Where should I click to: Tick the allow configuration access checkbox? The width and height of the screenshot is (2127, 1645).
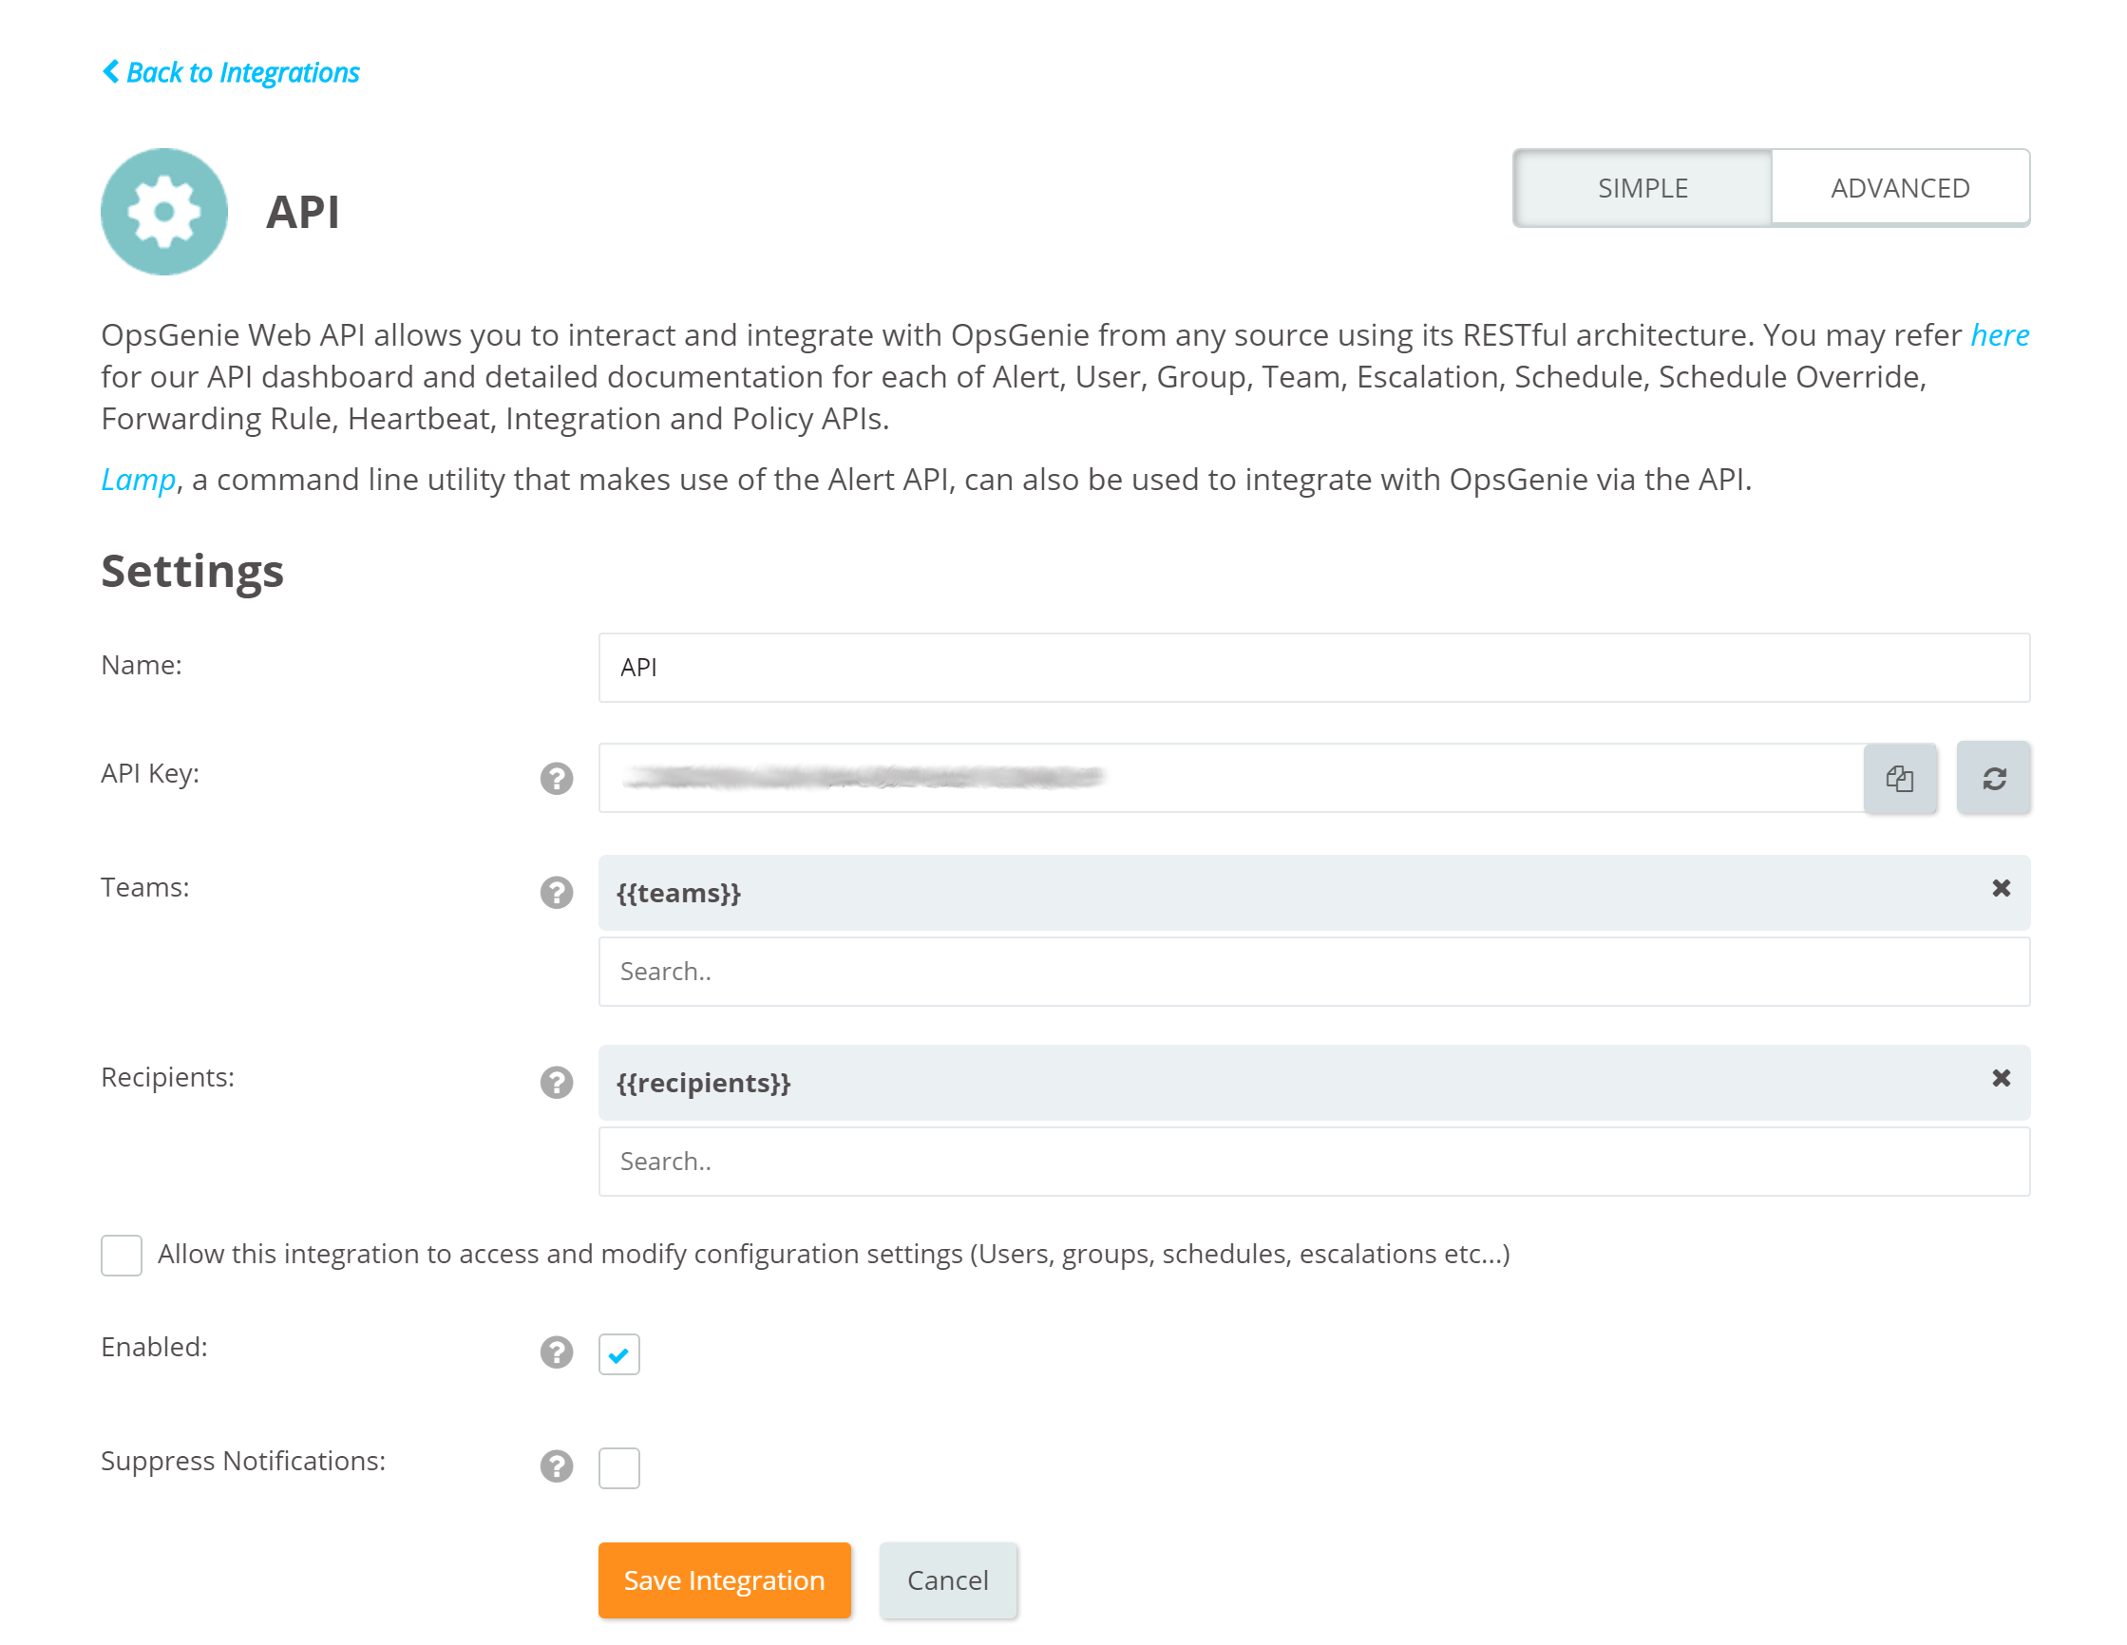tap(122, 1255)
